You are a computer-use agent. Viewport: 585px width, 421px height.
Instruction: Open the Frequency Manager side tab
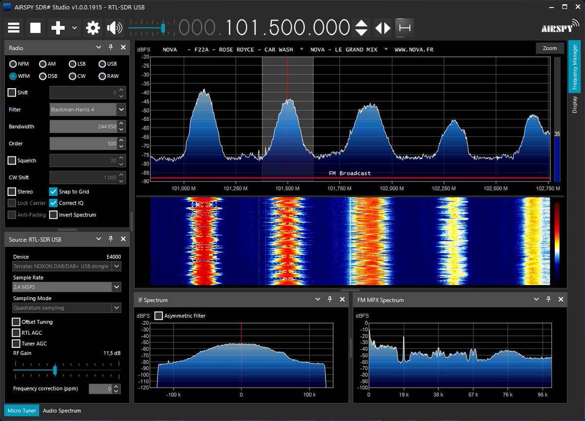[x=574, y=67]
